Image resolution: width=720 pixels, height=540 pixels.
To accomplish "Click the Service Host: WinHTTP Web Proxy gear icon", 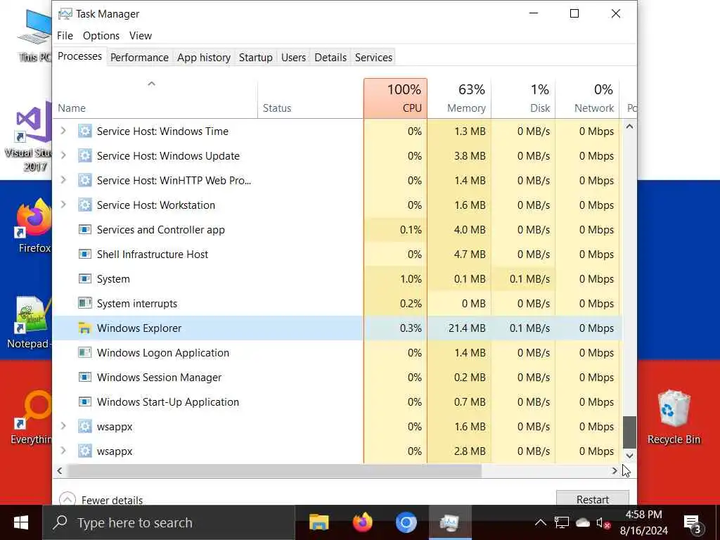I will click(x=85, y=181).
